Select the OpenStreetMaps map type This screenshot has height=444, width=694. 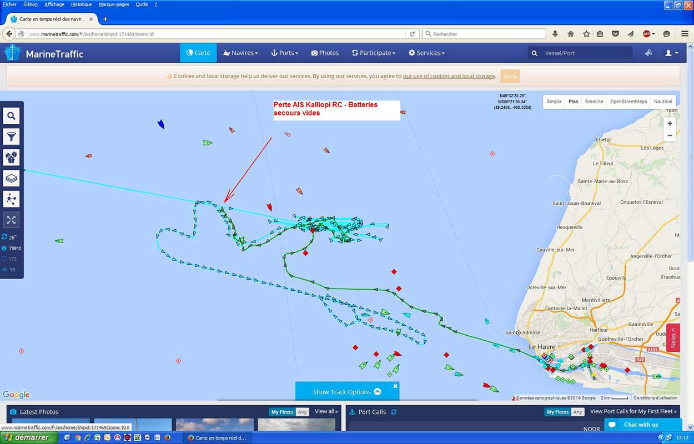point(628,102)
